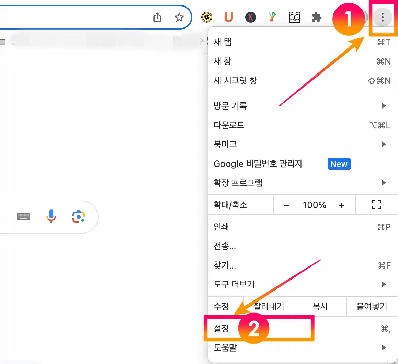Viewport: 398px width, 364px height.
Task: Increase zoom with the plus control
Action: coord(341,205)
